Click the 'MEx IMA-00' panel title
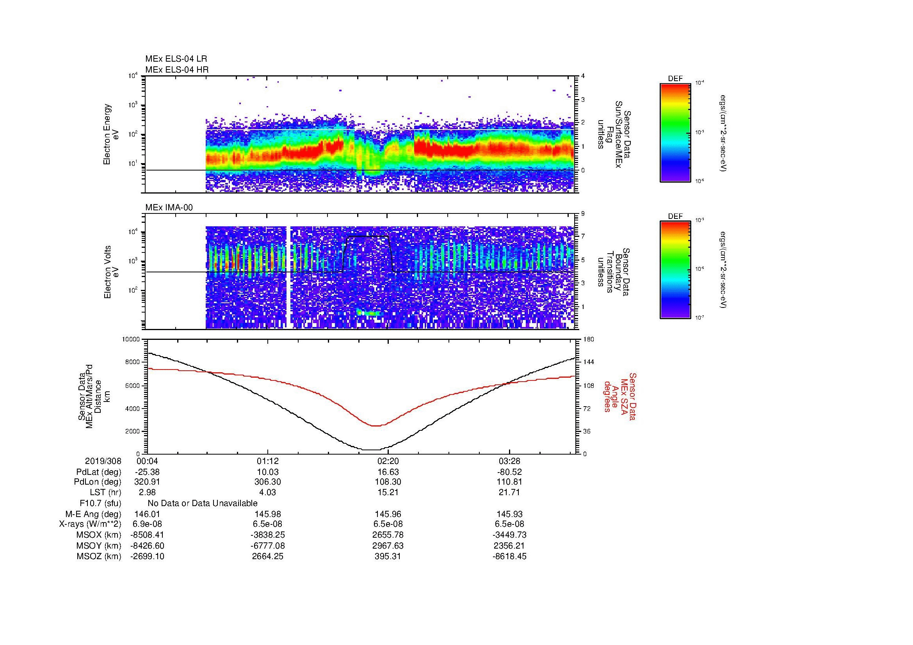This screenshot has height=645, width=913. coord(169,208)
